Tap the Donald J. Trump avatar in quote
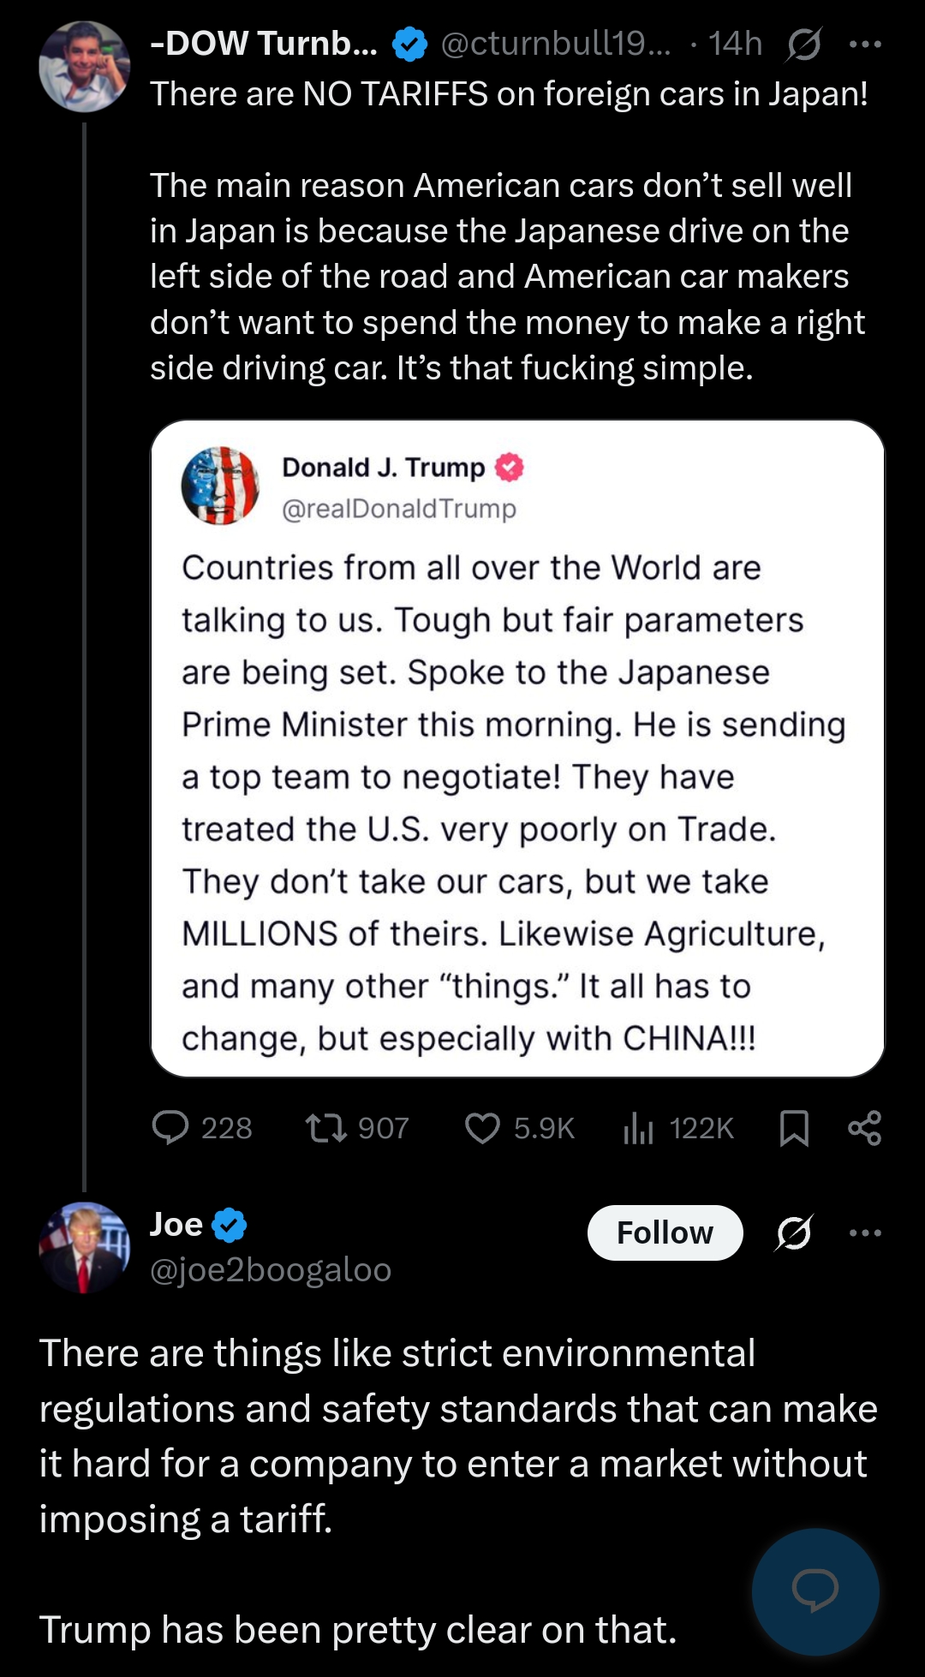This screenshot has height=1677, width=925. (220, 485)
